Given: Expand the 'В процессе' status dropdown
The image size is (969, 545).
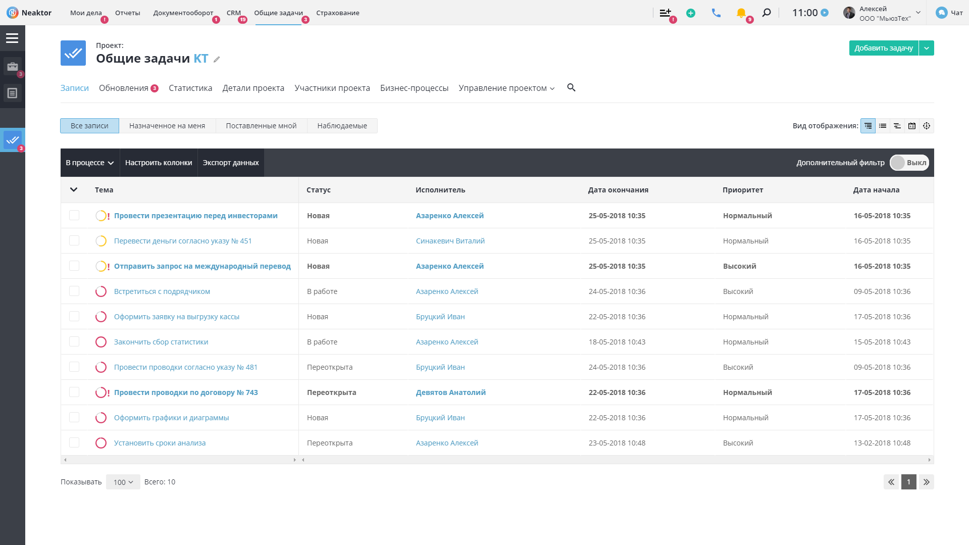Looking at the screenshot, I should [90, 163].
